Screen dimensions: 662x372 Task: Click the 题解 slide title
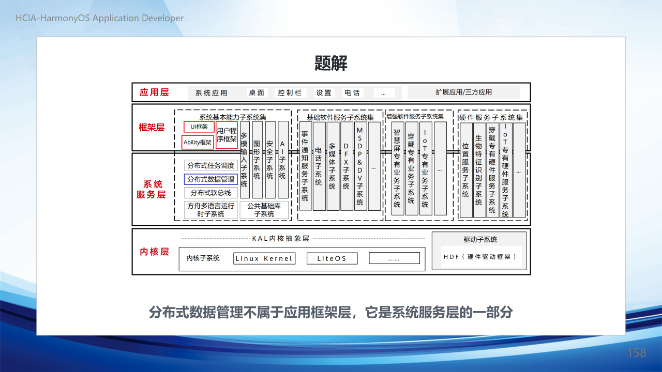coord(331,64)
